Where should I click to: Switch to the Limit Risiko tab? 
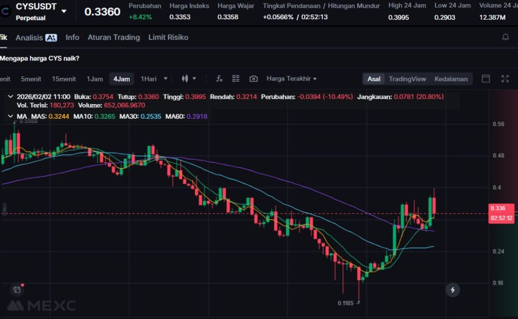(x=168, y=37)
